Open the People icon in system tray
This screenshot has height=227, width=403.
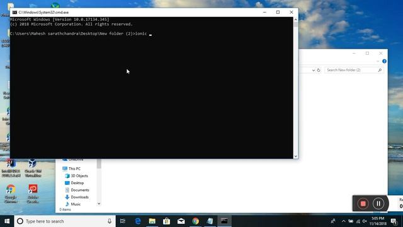pos(333,221)
